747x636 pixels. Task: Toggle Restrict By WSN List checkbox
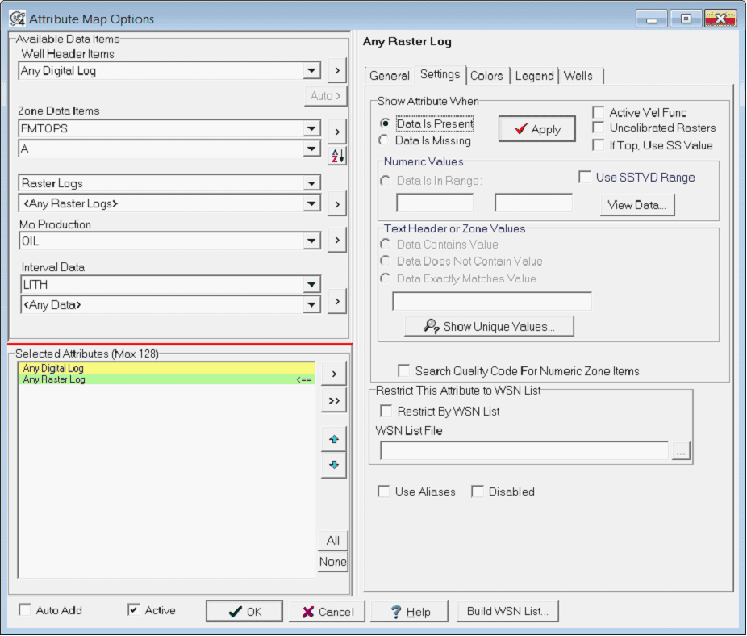[386, 412]
